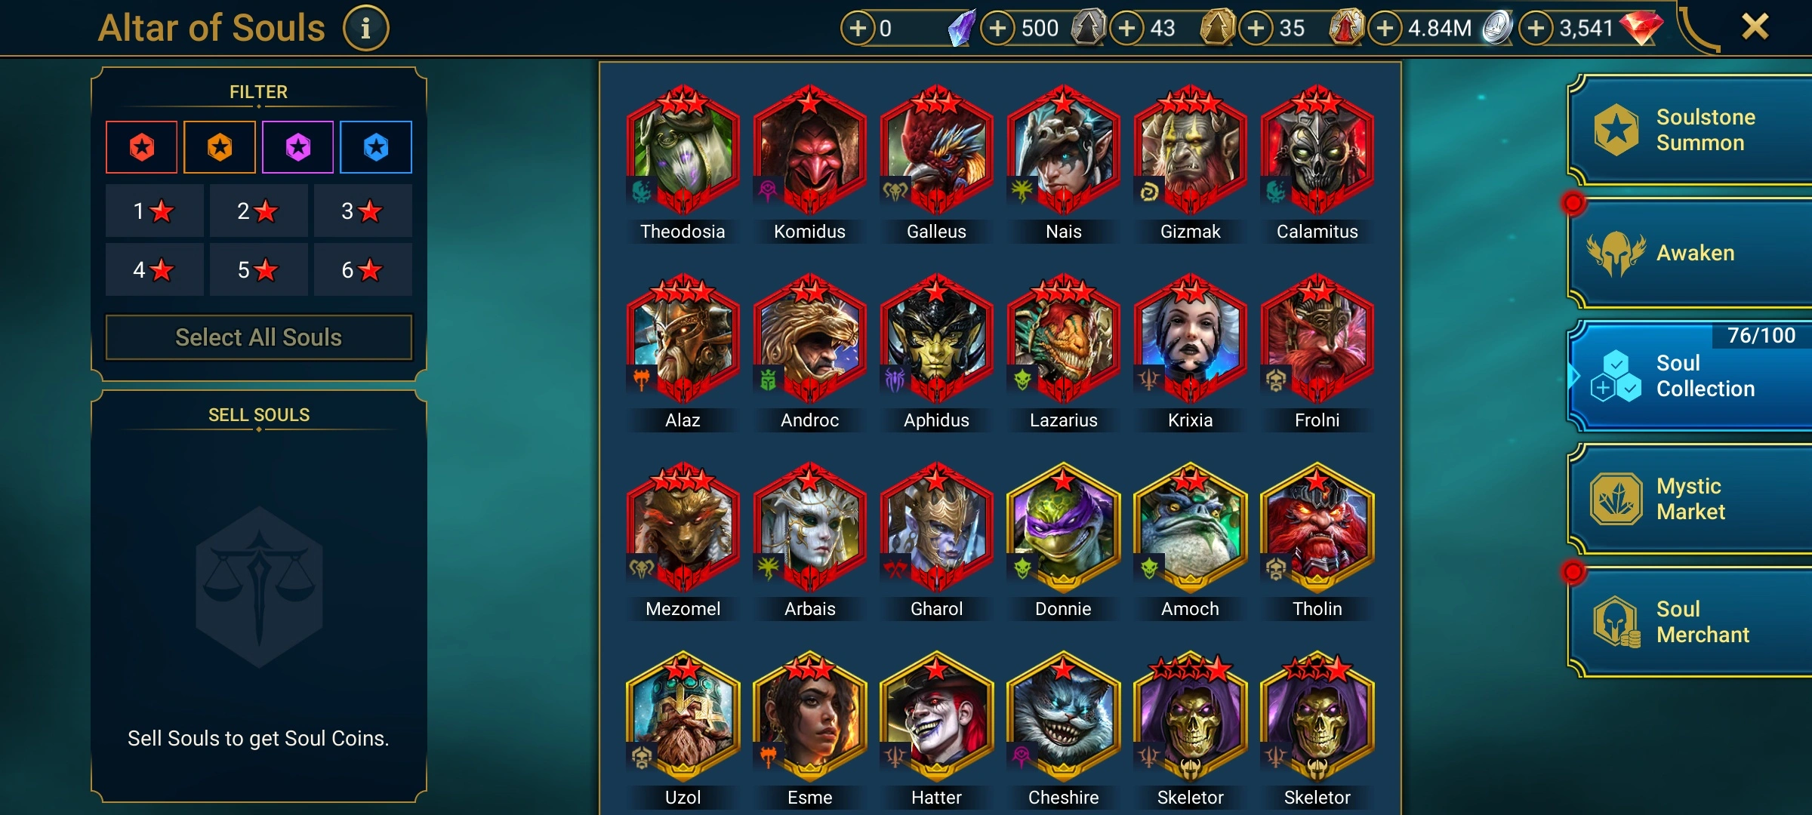Open the Soul Merchant tab
This screenshot has height=815, width=1812.
tap(1691, 622)
